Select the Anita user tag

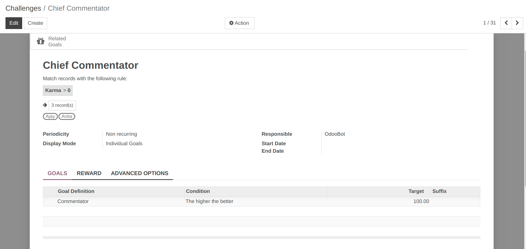(x=67, y=116)
